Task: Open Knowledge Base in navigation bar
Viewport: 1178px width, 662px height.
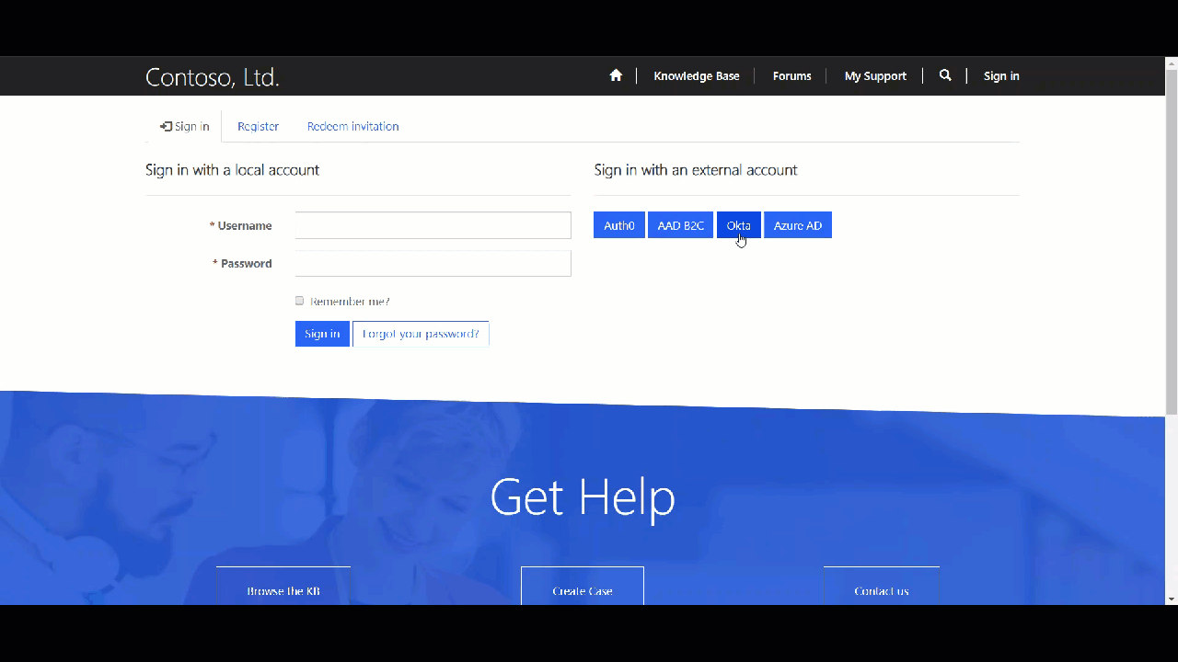Action: pyautogui.click(x=696, y=76)
